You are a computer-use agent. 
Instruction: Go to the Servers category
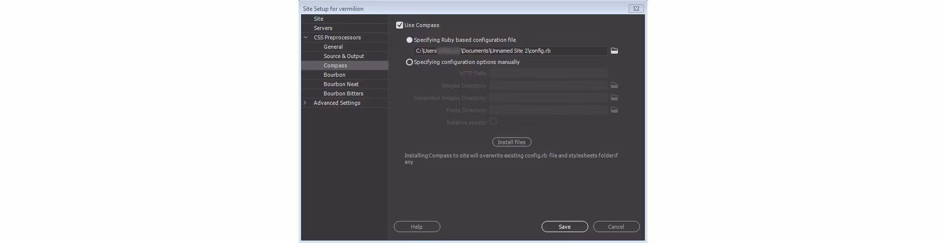click(x=323, y=28)
